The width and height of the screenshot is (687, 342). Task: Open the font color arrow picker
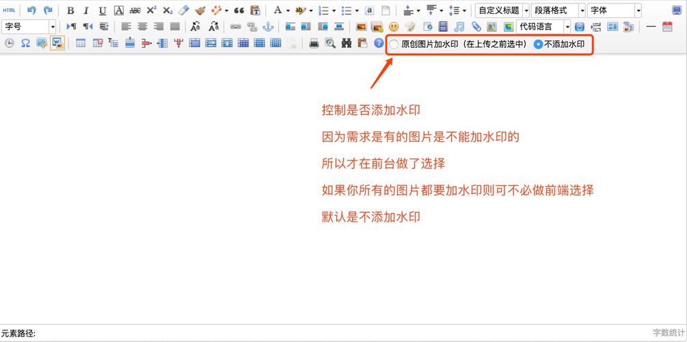(288, 11)
